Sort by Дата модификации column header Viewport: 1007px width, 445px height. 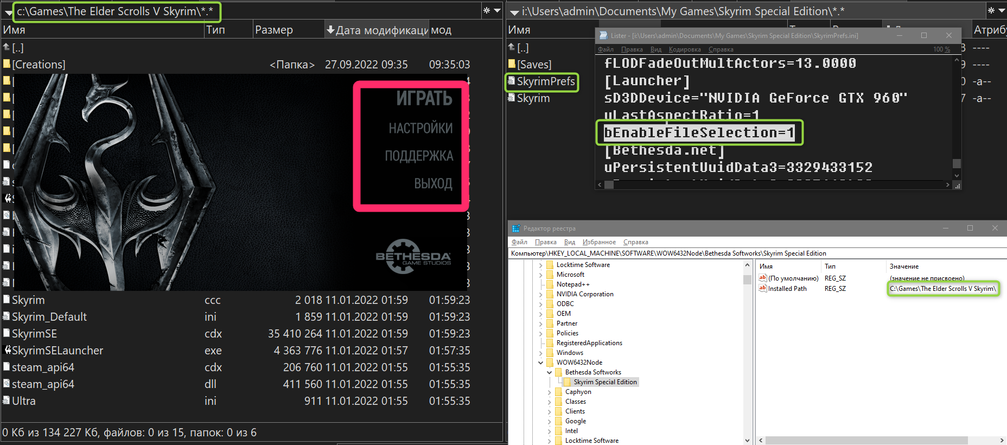377,30
